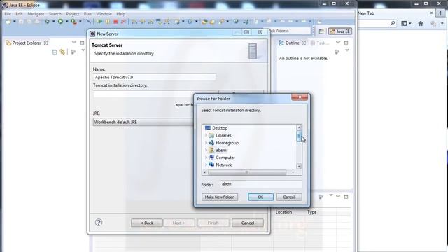Viewport: 448px width, 252px height.
Task: Switch to the Task tab
Action: 321,43
